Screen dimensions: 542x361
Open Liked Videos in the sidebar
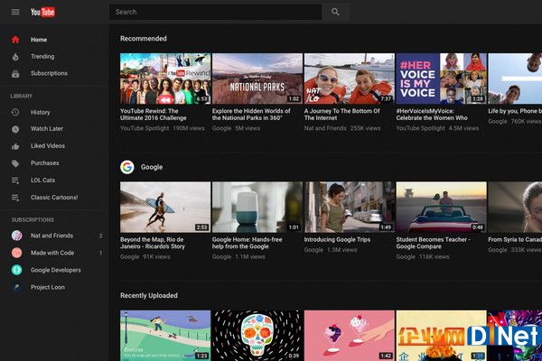48,146
